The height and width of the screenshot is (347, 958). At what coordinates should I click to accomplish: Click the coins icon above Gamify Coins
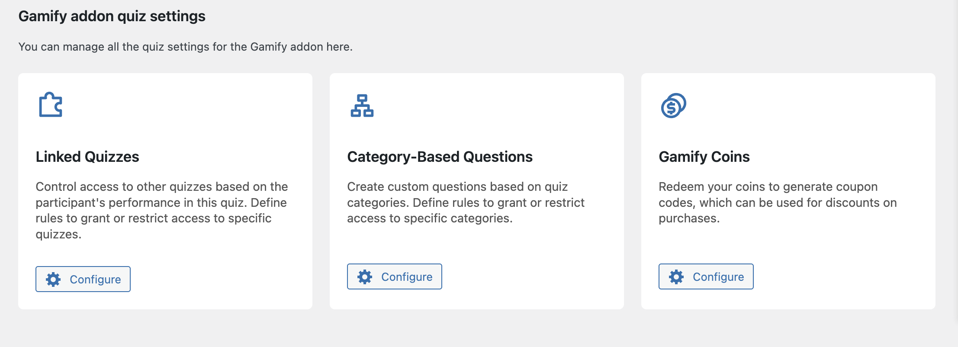[x=673, y=106]
